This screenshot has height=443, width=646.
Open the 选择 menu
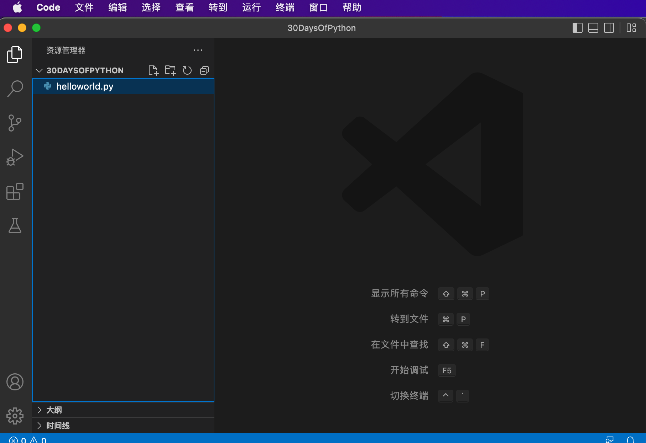(x=151, y=7)
